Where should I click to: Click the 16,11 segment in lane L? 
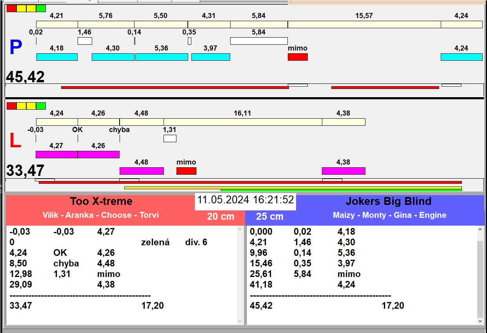tap(243, 122)
